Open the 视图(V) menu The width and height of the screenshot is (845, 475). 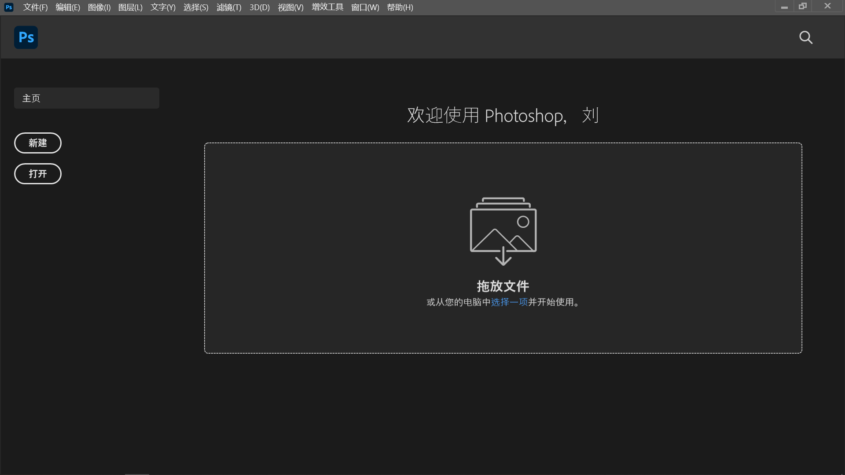click(x=290, y=7)
